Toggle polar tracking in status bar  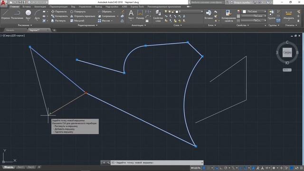pos(226,168)
